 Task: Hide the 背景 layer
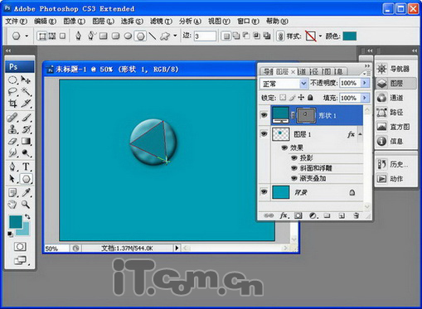click(x=264, y=191)
